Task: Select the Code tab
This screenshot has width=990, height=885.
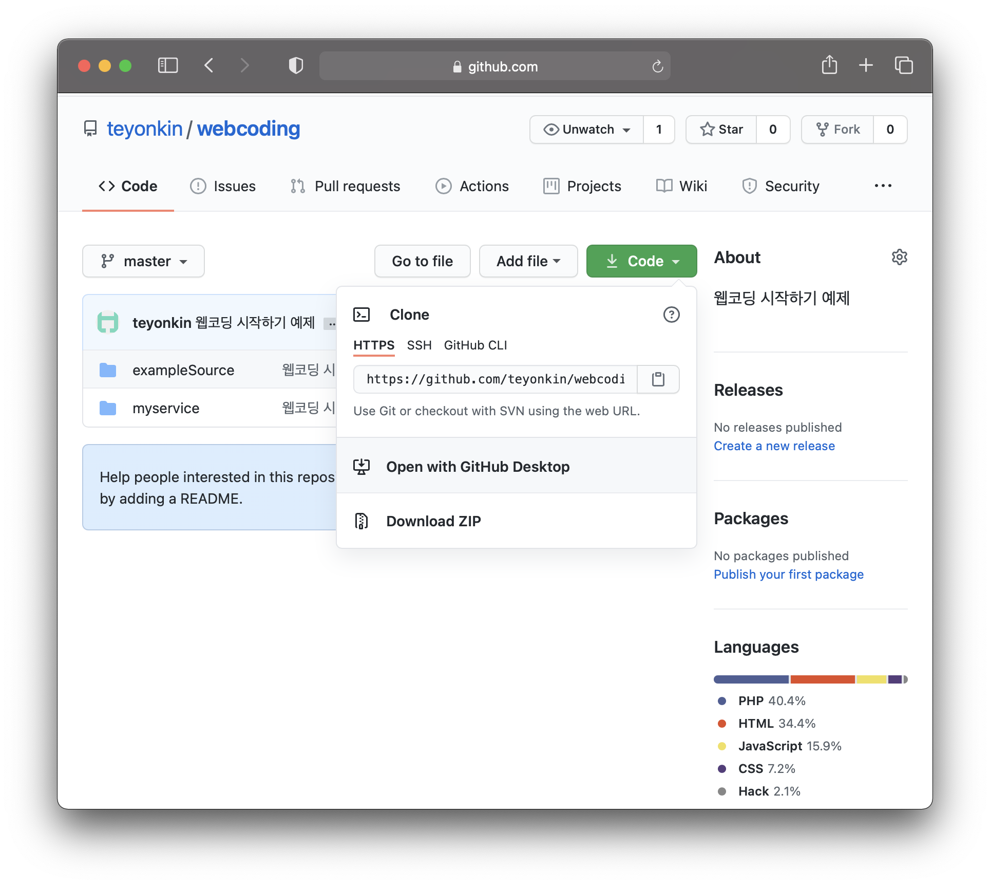Action: (128, 186)
